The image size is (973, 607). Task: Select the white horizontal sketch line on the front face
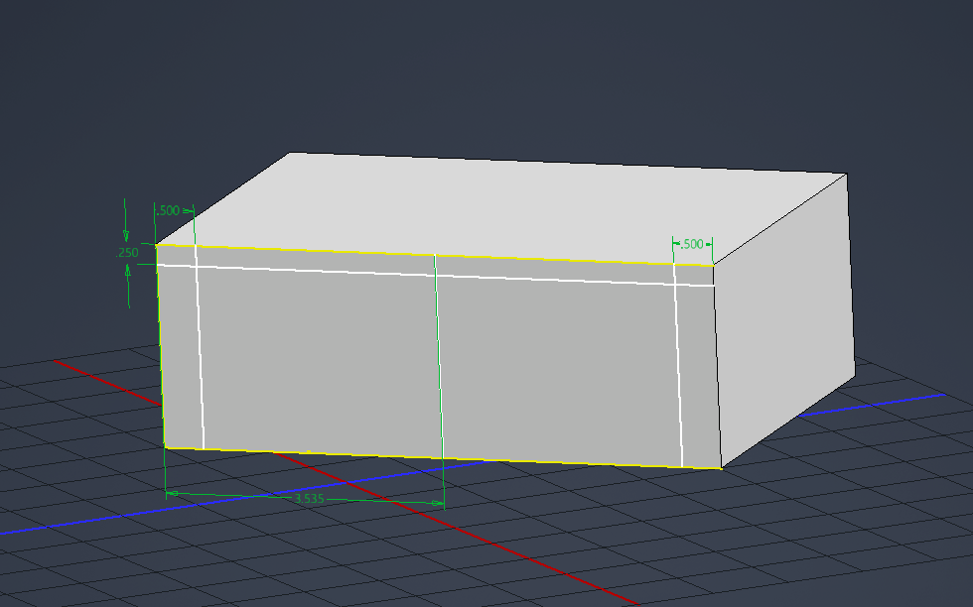(x=435, y=276)
